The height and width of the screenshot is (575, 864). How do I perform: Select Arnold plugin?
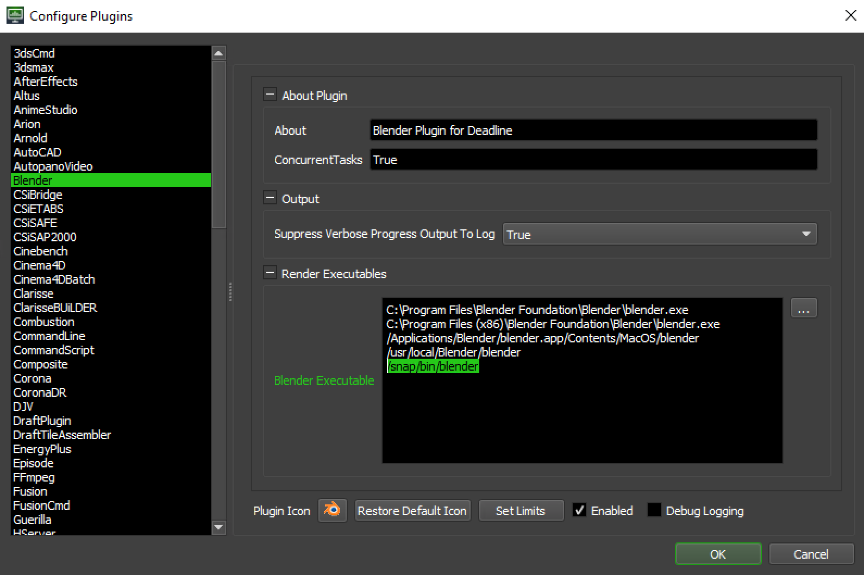pyautogui.click(x=111, y=138)
